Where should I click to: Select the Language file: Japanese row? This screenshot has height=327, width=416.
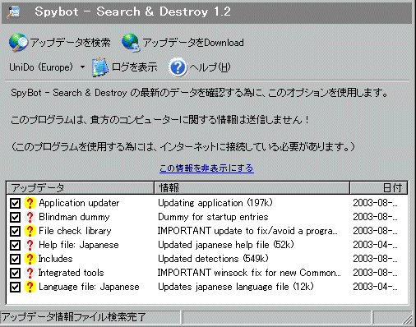tap(207, 287)
